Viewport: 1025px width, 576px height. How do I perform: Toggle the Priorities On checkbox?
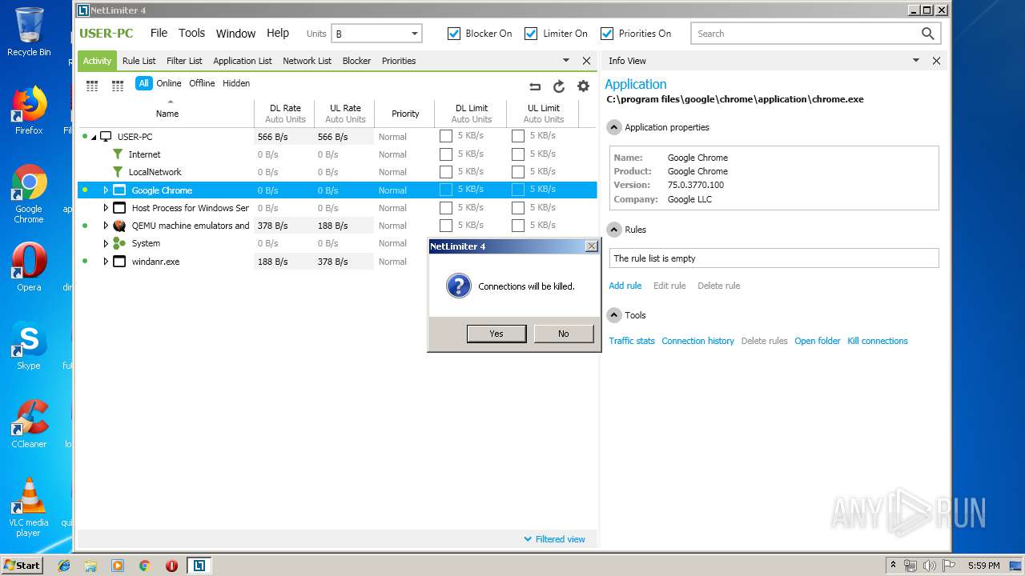[607, 34]
